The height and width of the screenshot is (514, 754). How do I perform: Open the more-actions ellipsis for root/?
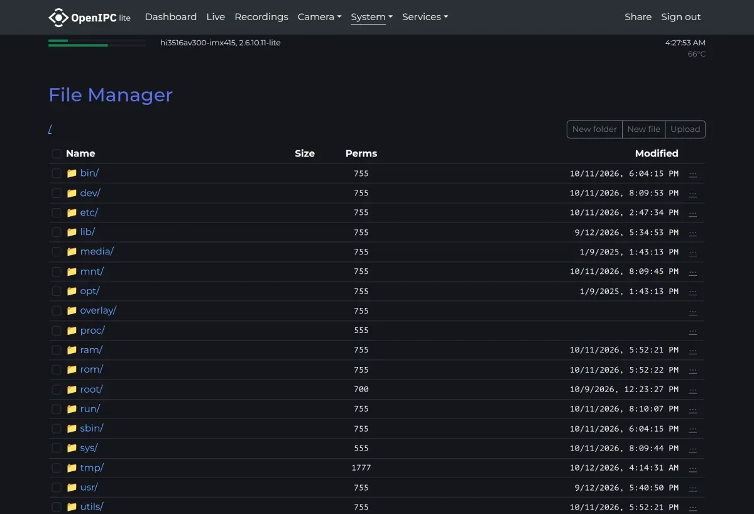(692, 390)
